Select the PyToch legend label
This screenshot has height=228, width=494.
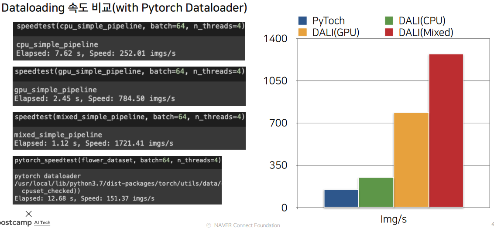coord(329,21)
